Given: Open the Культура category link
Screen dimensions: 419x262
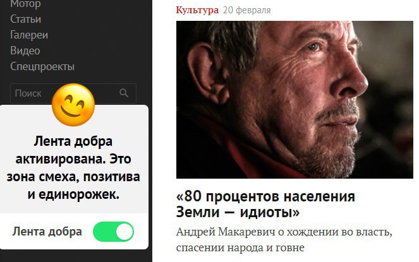Looking at the screenshot, I should [x=197, y=10].
